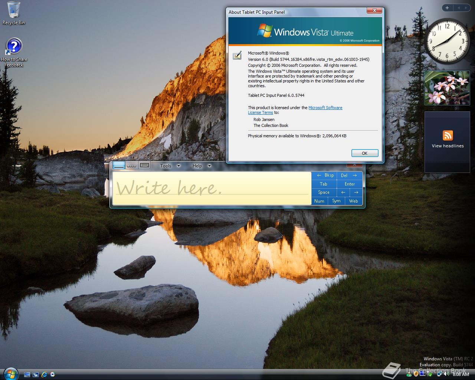Image resolution: width=475 pixels, height=380 pixels.
Task: Switch to On-Screen Keyboard mode
Action: coord(144,166)
